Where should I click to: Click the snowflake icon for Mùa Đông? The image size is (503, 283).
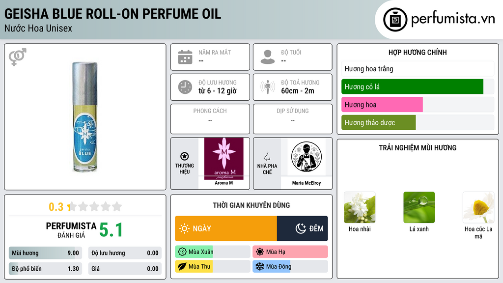(260, 266)
